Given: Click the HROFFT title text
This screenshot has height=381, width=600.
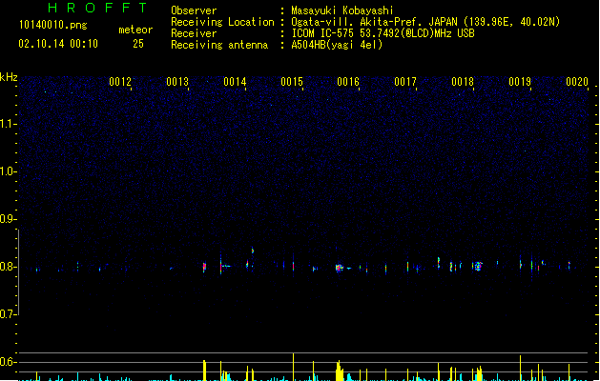Looking at the screenshot, I should (x=97, y=8).
